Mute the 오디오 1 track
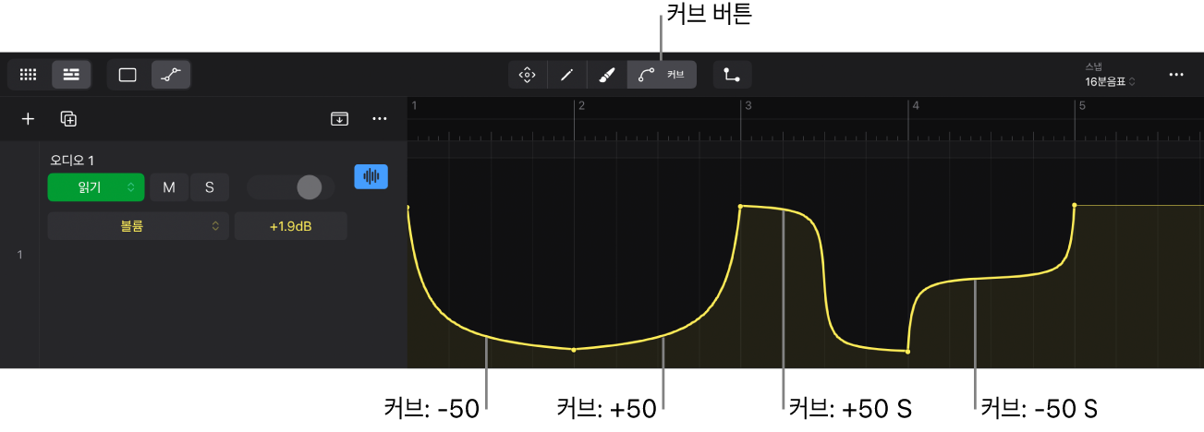This screenshot has width=1204, height=432. click(169, 187)
